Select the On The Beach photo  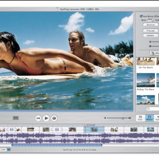point(146,61)
